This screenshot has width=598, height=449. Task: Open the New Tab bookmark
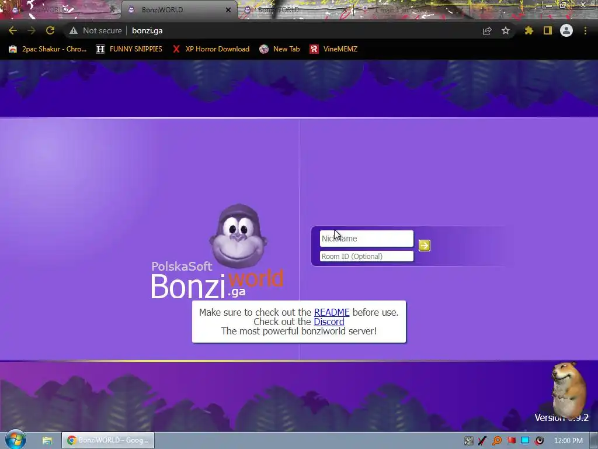(x=280, y=49)
